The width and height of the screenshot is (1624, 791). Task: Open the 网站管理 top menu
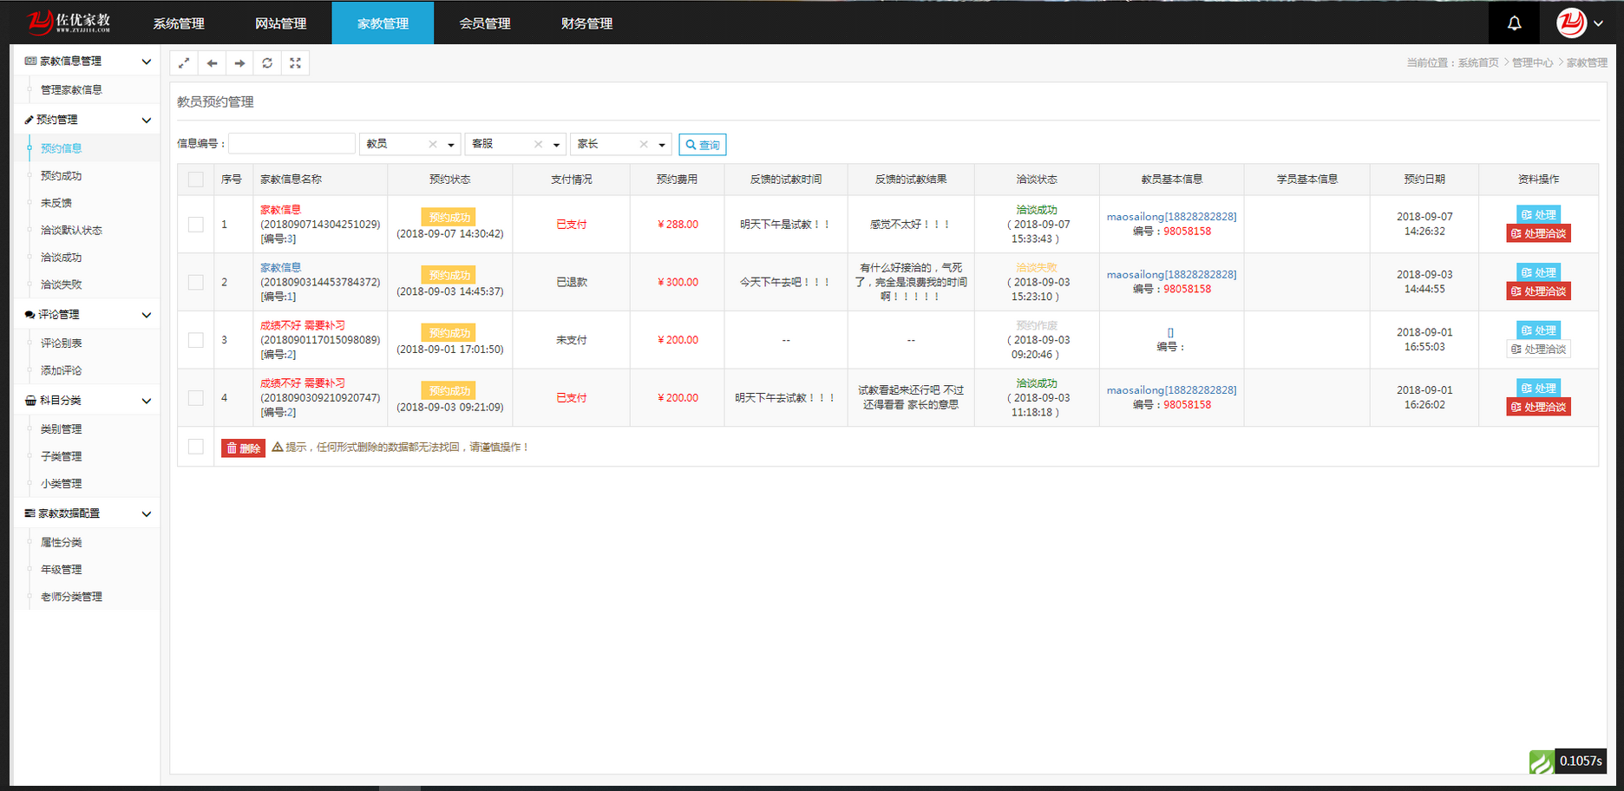(280, 23)
